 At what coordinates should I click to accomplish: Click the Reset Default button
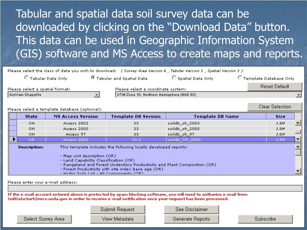point(275,87)
